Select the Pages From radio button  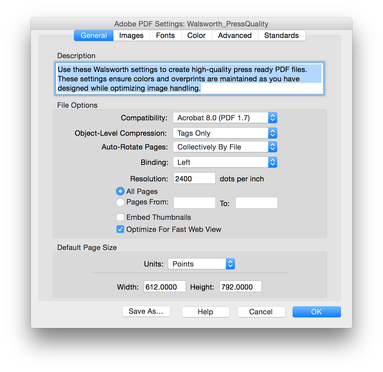click(120, 202)
